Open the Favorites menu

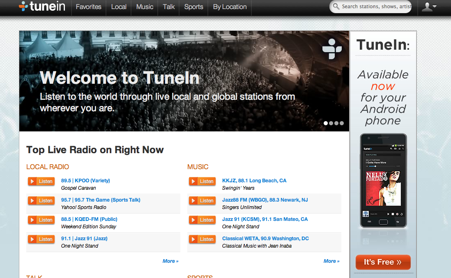(x=89, y=7)
